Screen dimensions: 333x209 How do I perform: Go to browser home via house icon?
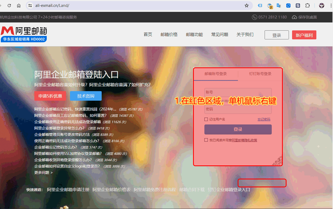pos(19,6)
